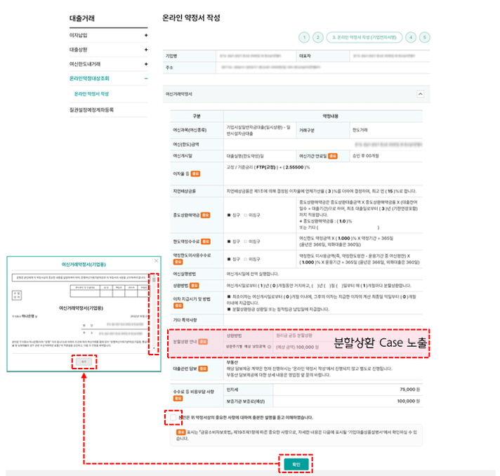Jump to step 4 circle indicator

coord(411,37)
